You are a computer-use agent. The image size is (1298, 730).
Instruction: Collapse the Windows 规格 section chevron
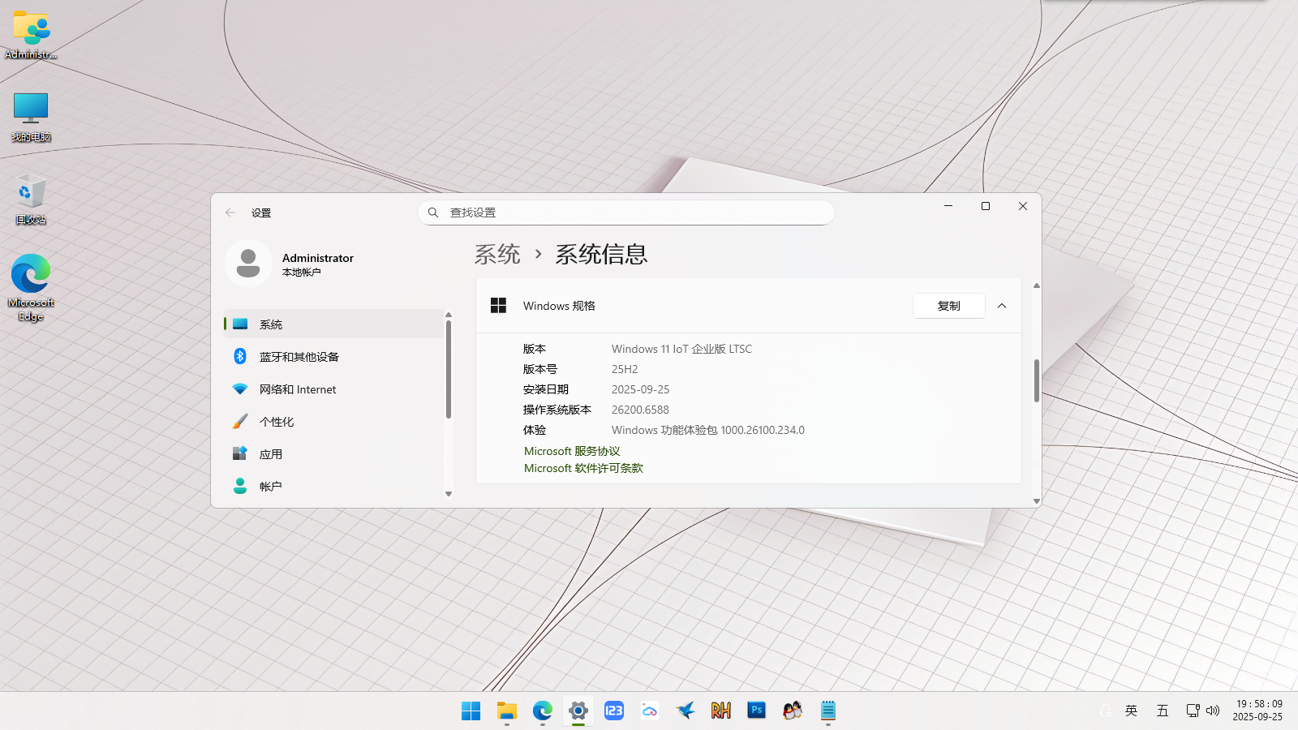pyautogui.click(x=1002, y=306)
